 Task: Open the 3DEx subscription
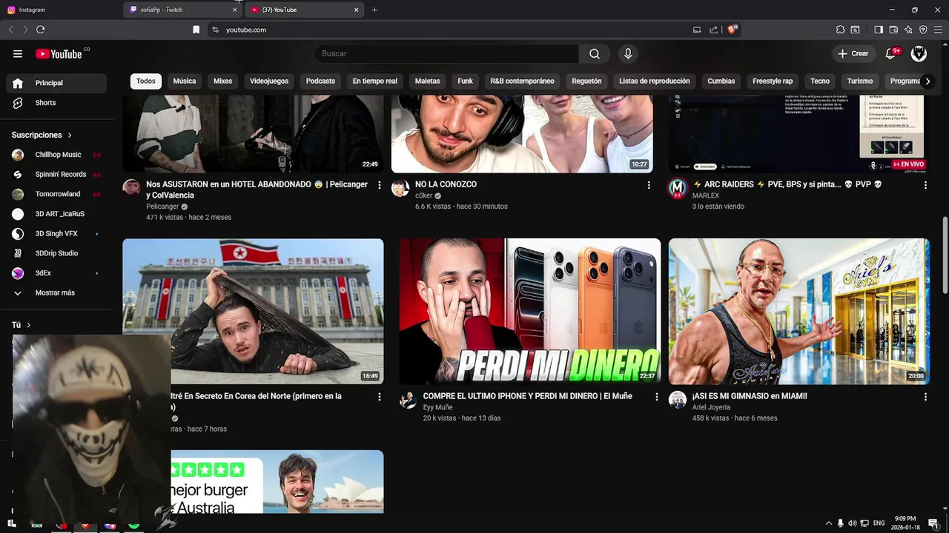56,273
